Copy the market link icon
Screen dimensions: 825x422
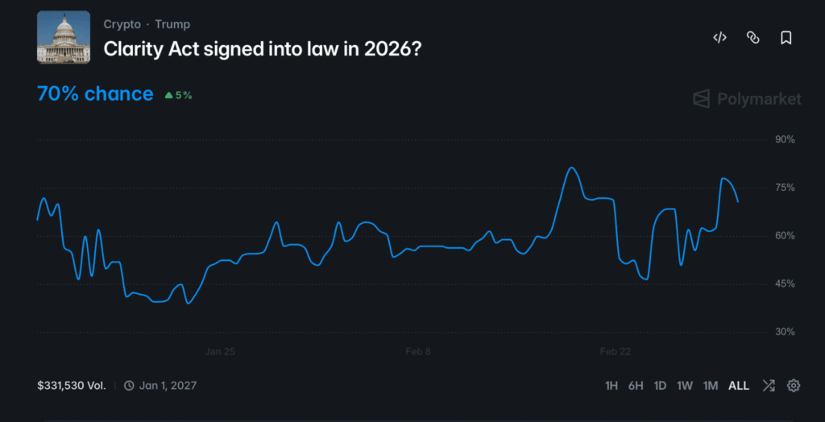coord(753,38)
